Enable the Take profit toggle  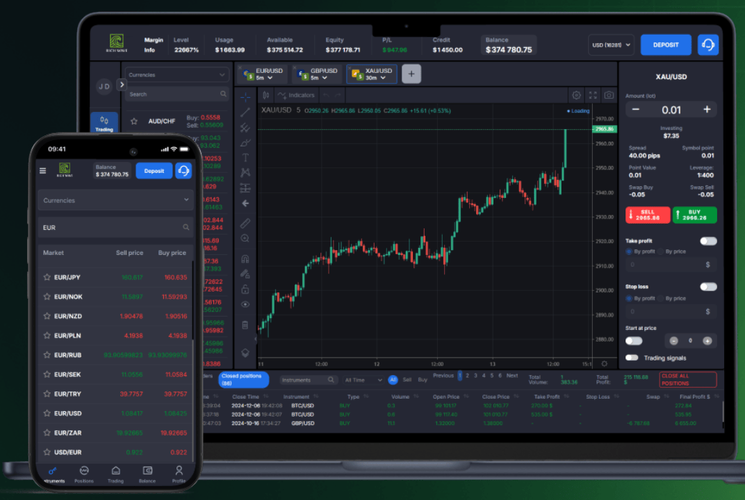tap(708, 241)
